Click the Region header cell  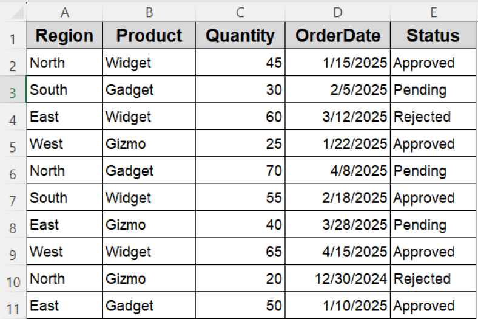point(64,36)
